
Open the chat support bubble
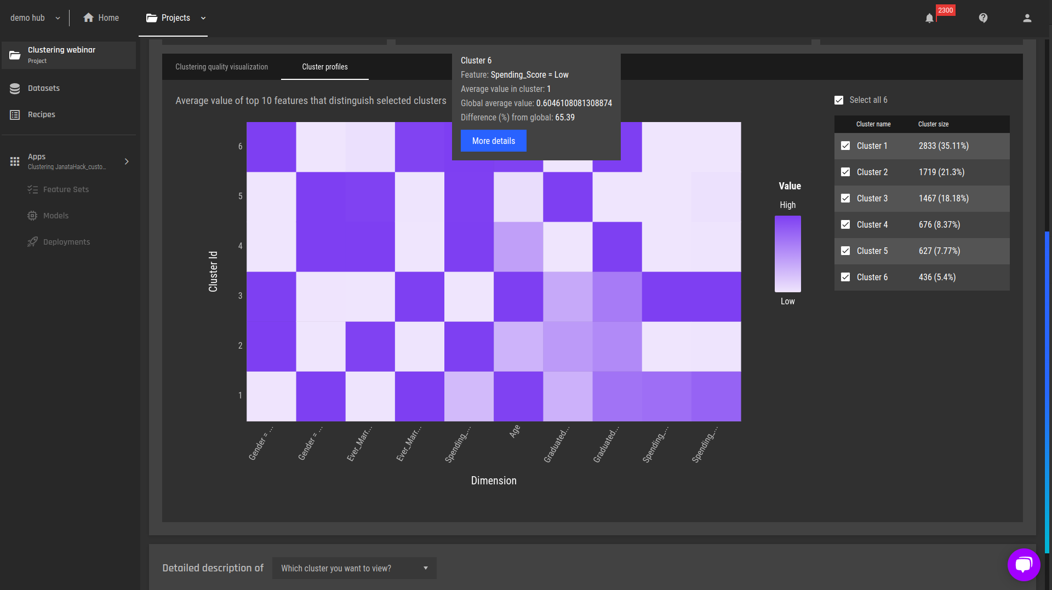1024,564
